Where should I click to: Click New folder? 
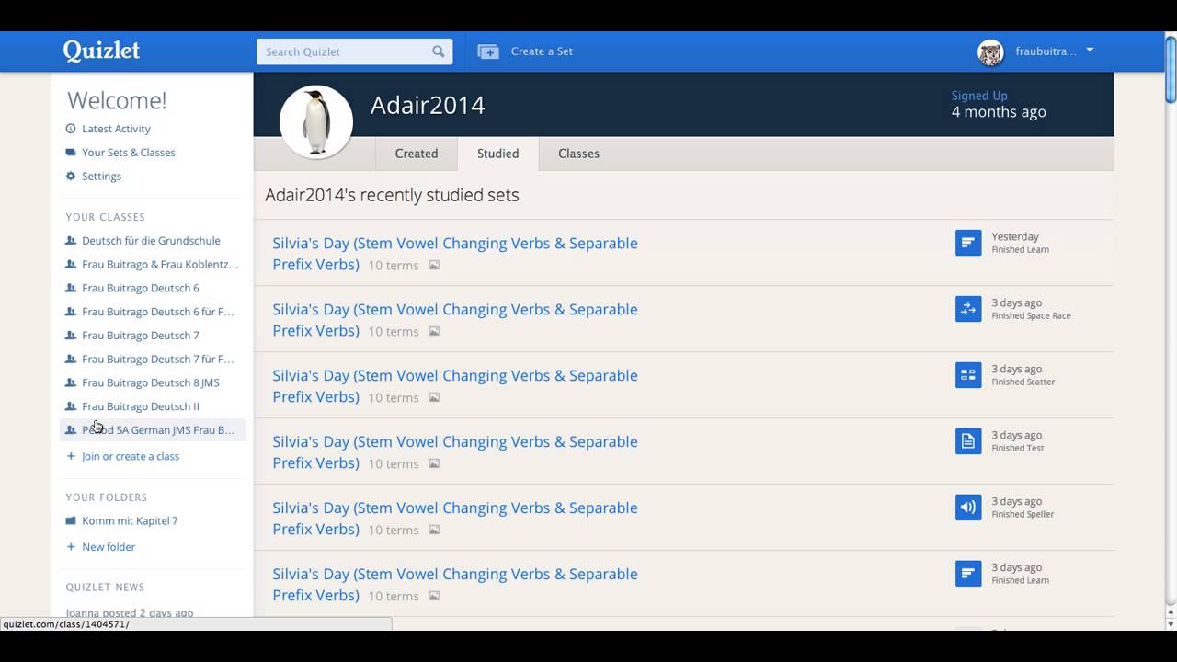[x=109, y=547]
